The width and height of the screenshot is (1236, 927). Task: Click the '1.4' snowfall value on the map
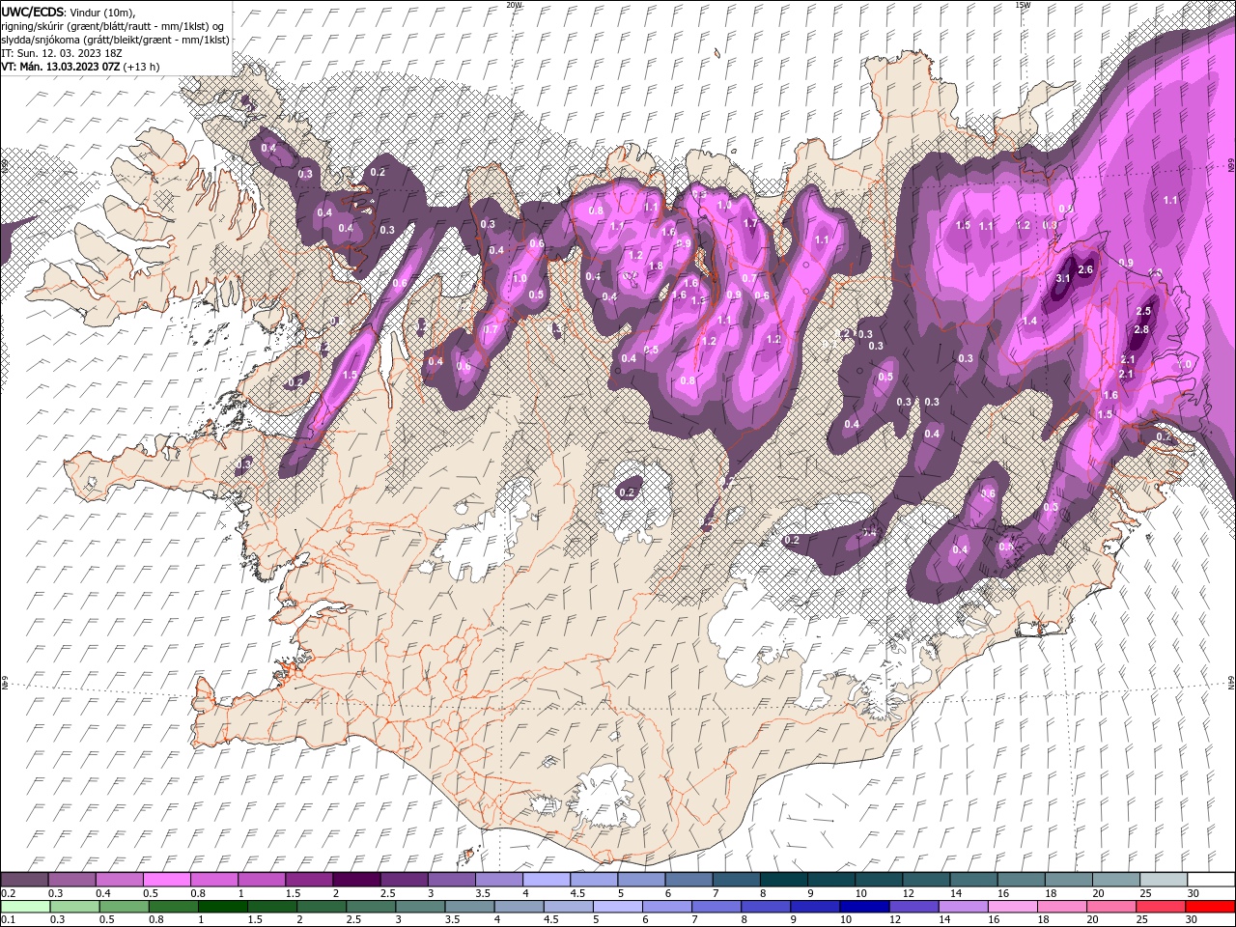pos(1029,321)
